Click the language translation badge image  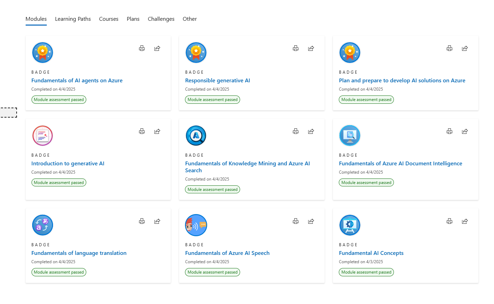click(43, 225)
